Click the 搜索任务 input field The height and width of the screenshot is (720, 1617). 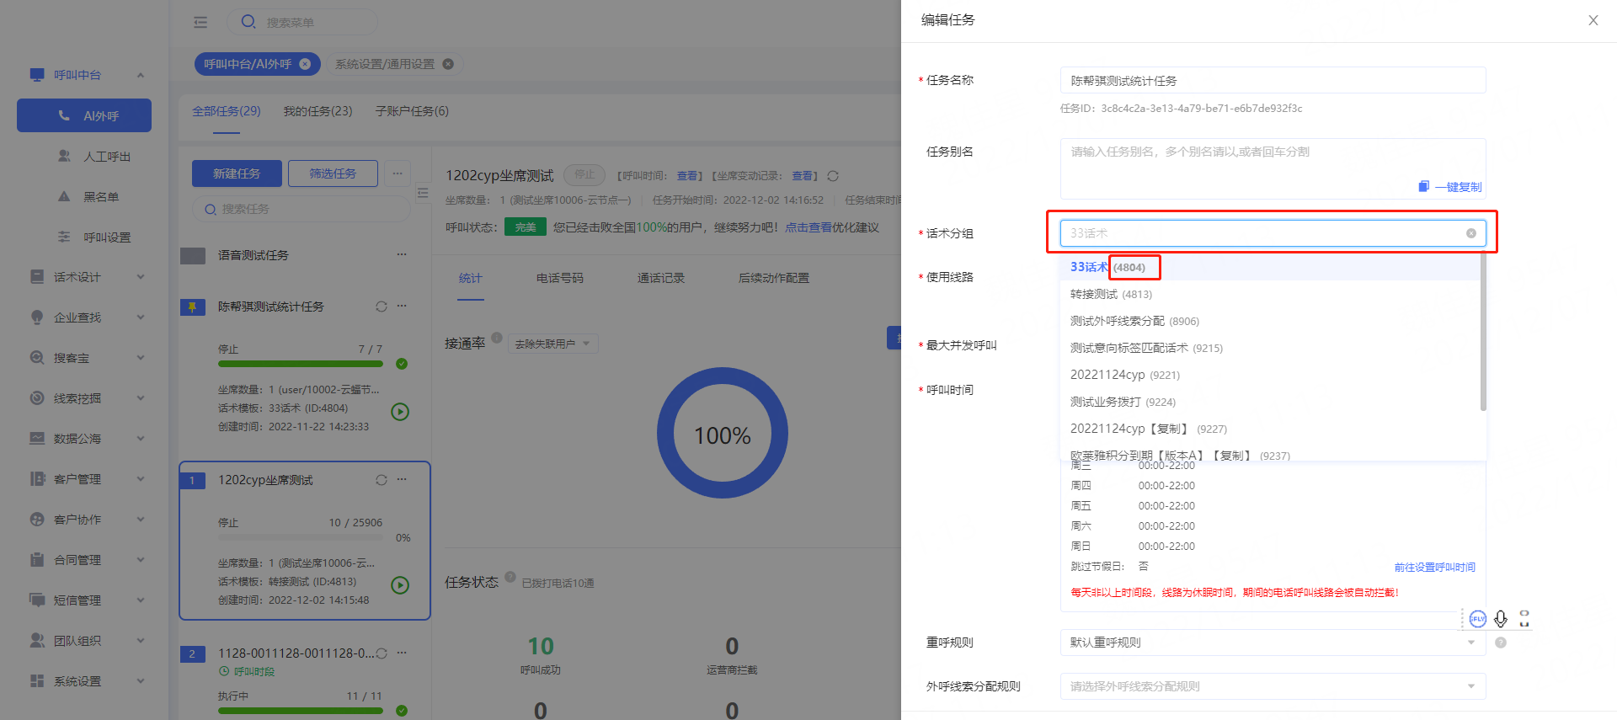[302, 209]
